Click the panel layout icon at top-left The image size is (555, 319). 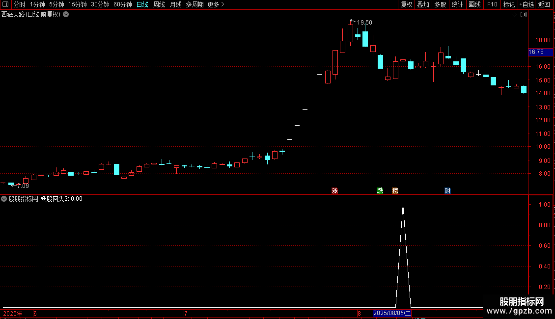click(5, 4)
